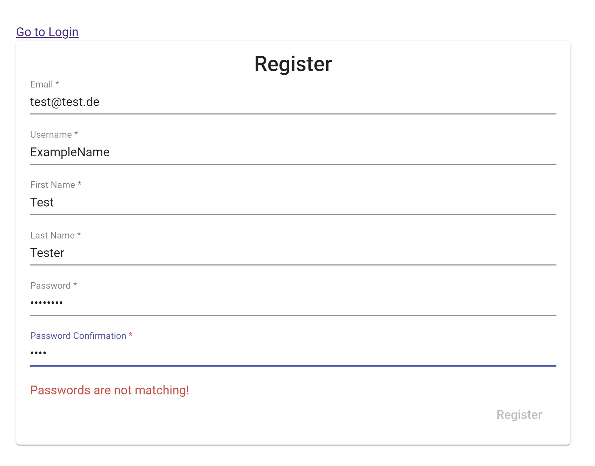Click the Password Confirmation input field
The width and height of the screenshot is (595, 466).
point(293,353)
